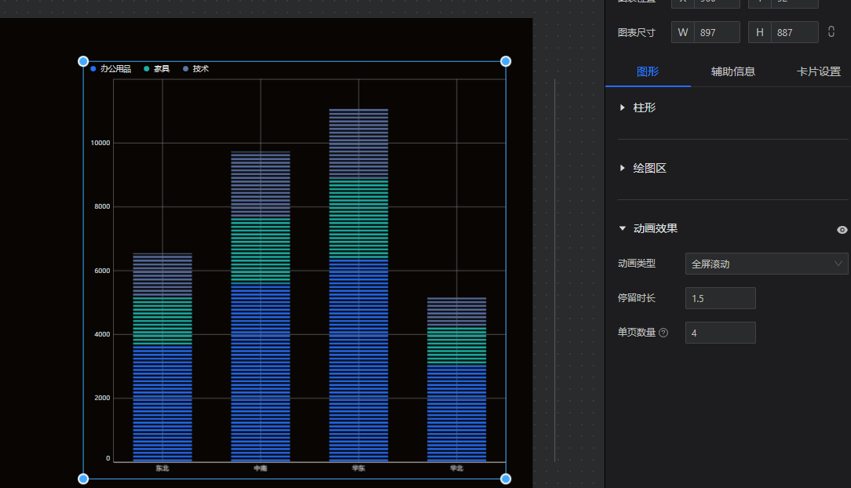This screenshot has width=851, height=488.
Task: Click the chart width W input field
Action: pos(716,32)
